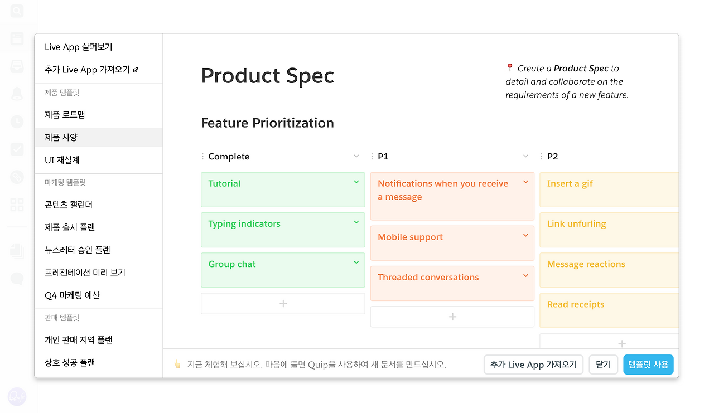Click the drag handle beside Complete column
This screenshot has height=413, width=714.
pyautogui.click(x=202, y=157)
